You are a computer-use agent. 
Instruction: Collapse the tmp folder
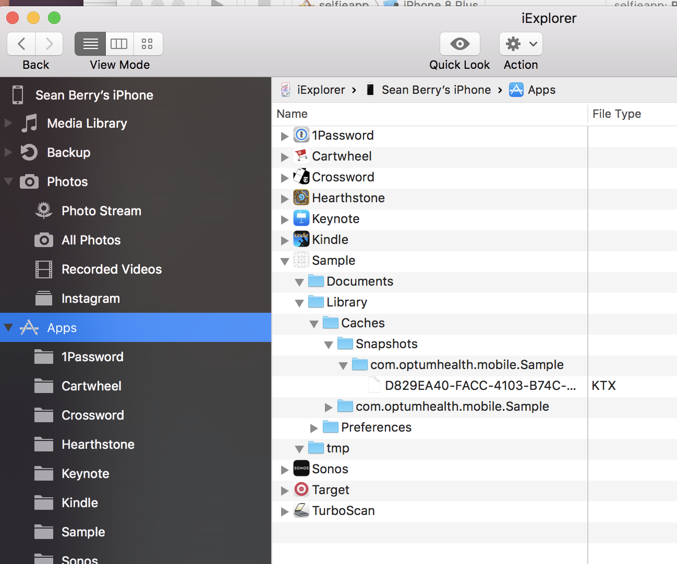coord(299,449)
